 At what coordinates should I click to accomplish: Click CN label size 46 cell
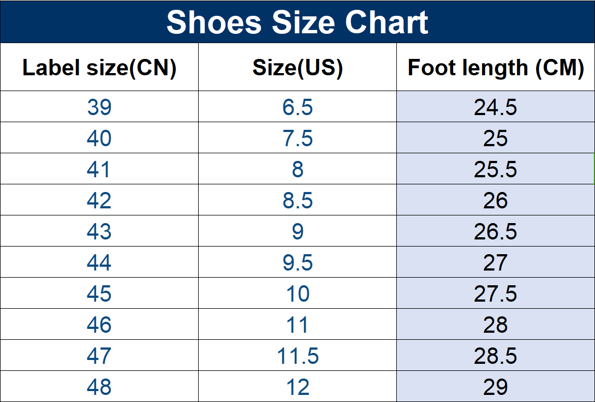(x=99, y=325)
